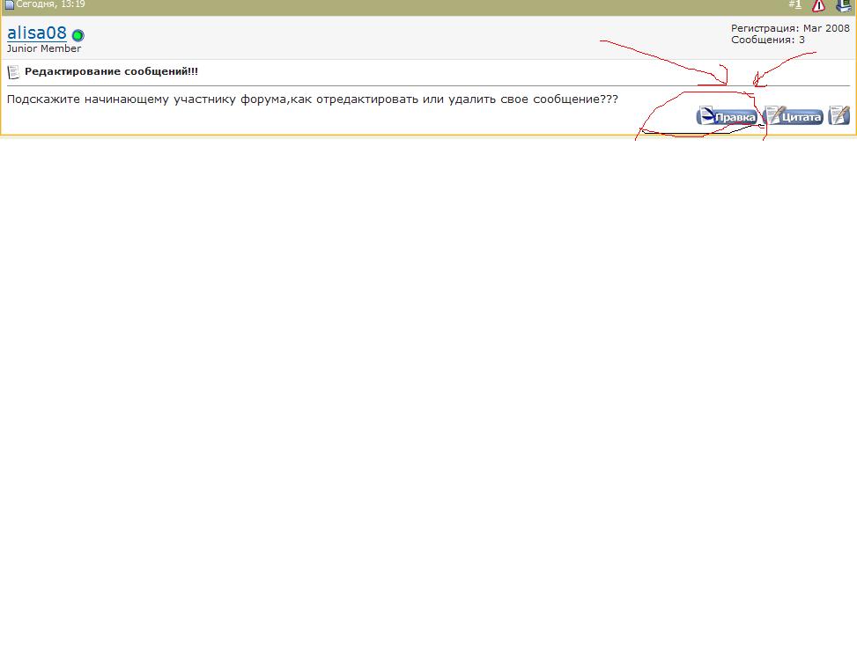Click the Junior Member rank label
The image size is (857, 654).
tap(44, 48)
